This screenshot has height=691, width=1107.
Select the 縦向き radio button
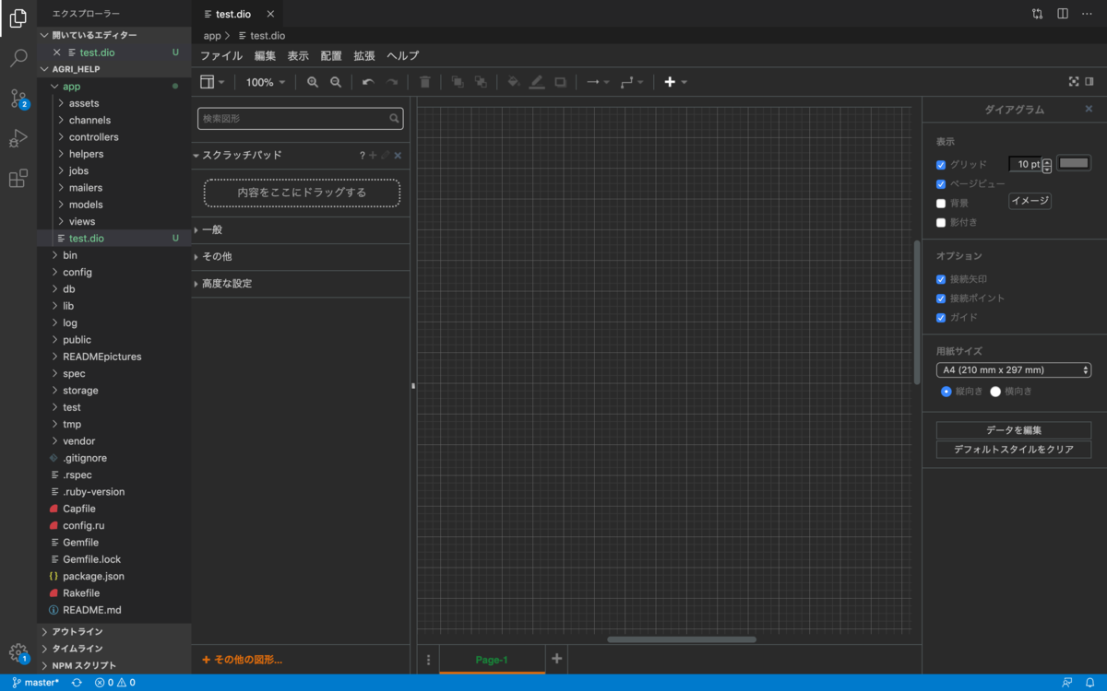tap(946, 392)
